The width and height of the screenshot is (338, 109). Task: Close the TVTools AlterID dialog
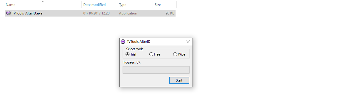coord(188,42)
